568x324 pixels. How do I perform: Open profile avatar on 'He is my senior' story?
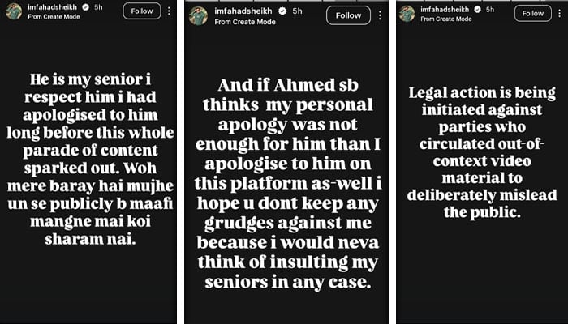point(14,11)
